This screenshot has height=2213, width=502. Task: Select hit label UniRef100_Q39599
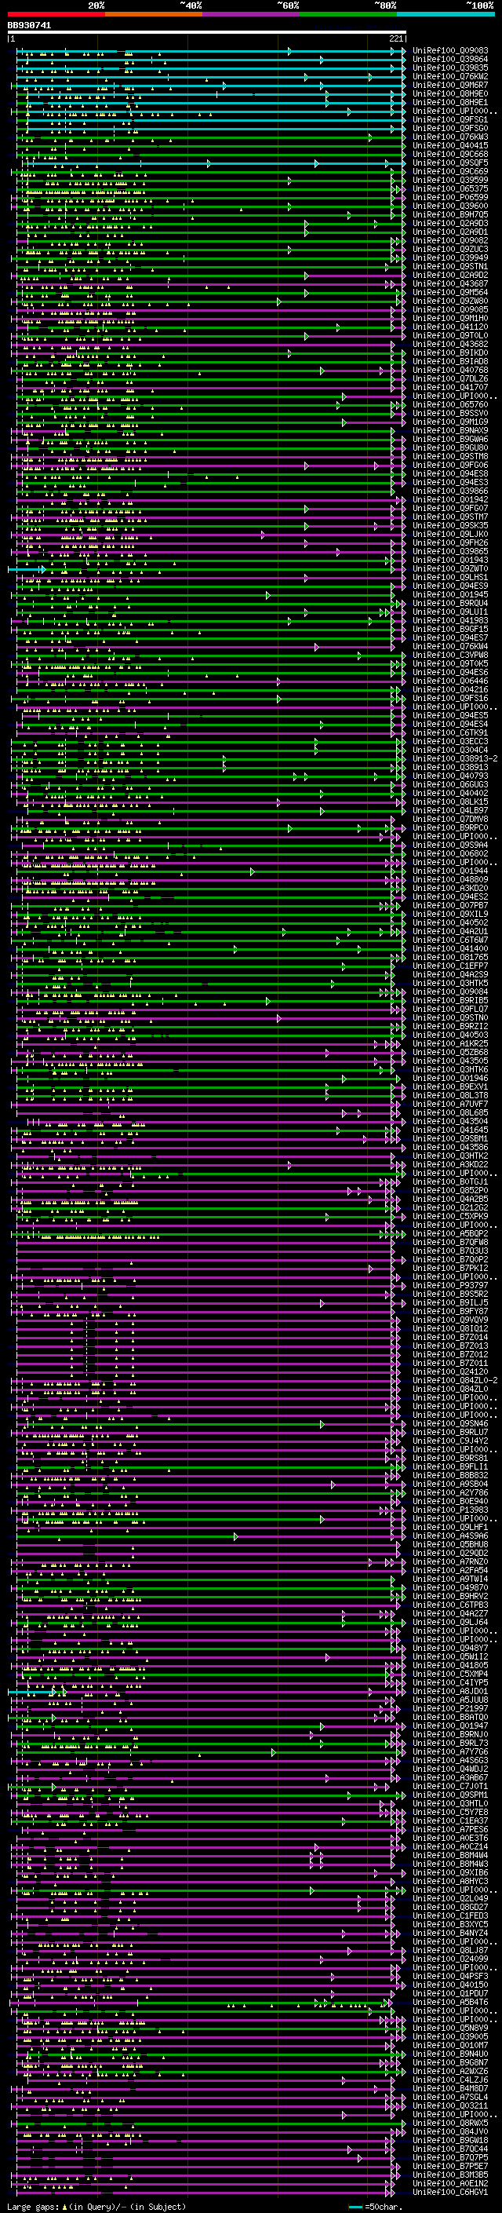coord(450,181)
